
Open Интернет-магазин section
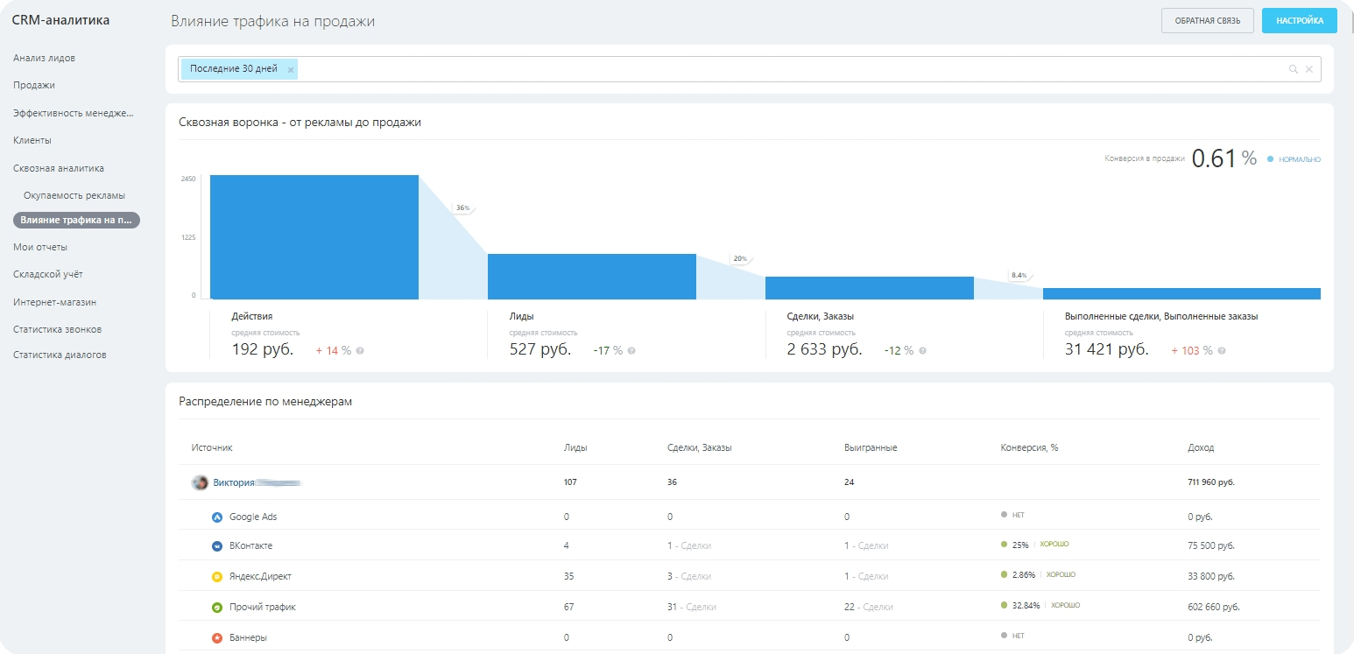(54, 302)
